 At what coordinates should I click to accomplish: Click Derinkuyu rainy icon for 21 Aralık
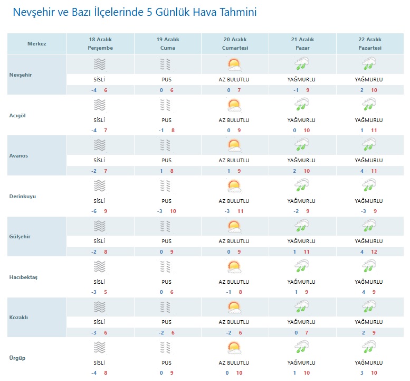pos(301,186)
